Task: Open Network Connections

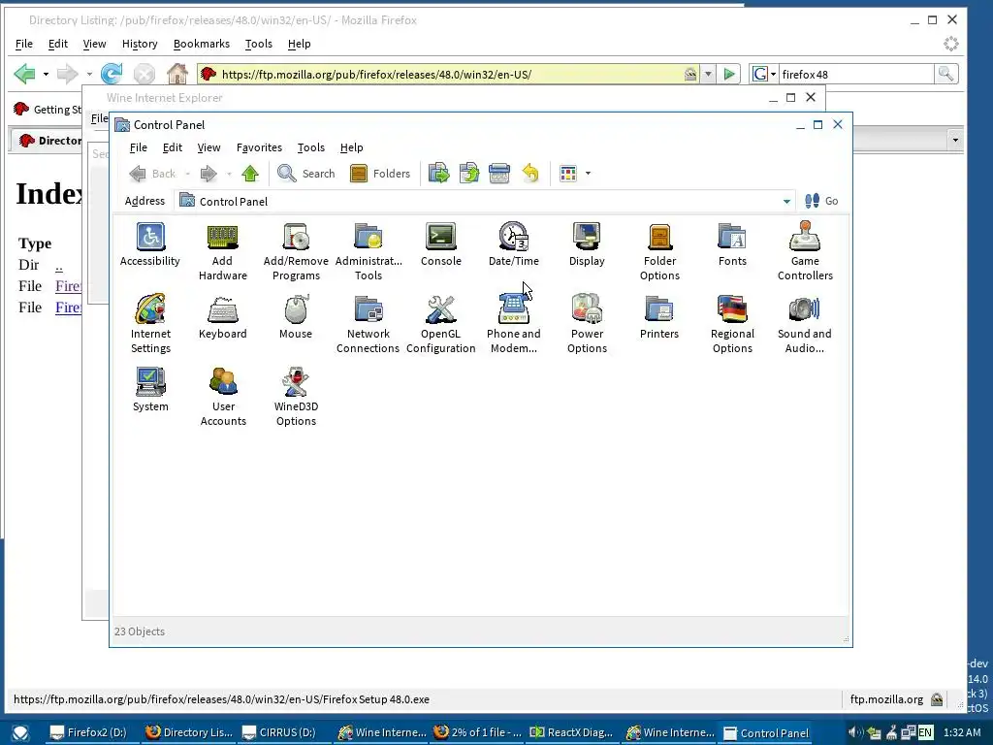Action: pyautogui.click(x=368, y=324)
